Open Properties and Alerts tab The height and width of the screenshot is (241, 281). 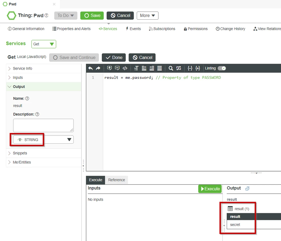[x=71, y=29]
